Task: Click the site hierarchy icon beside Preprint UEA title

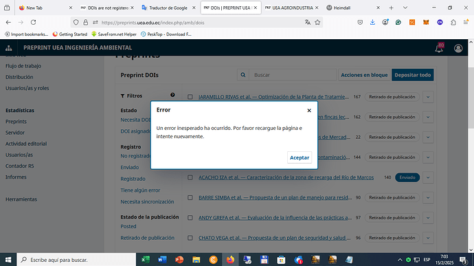Action: pos(9,48)
